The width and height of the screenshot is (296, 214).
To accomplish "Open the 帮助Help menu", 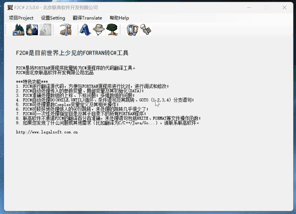I will point(119,18).
